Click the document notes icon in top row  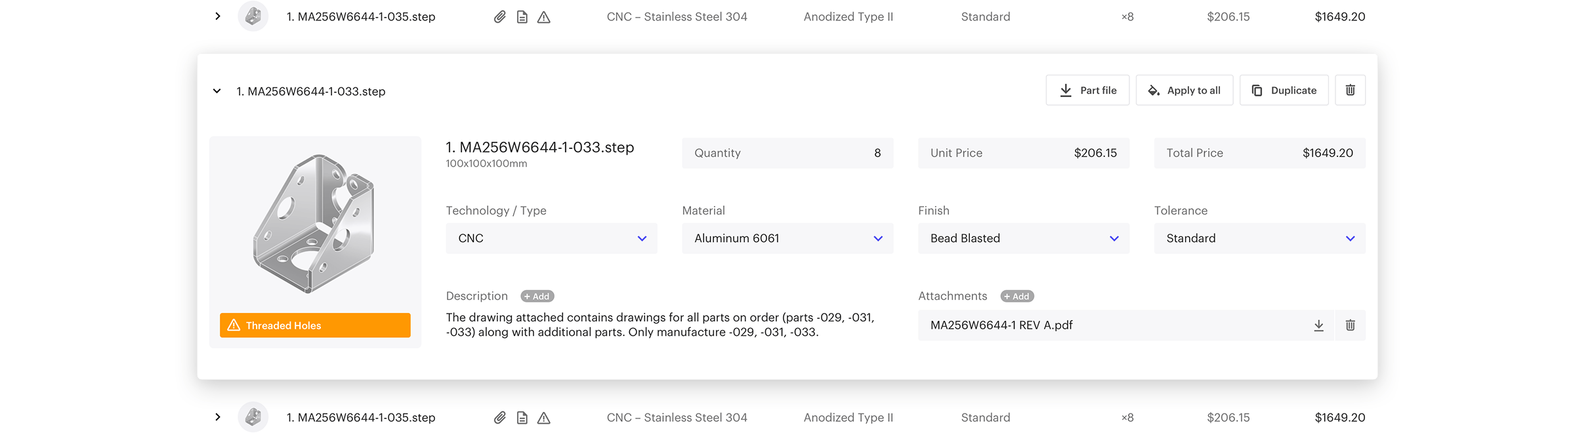(x=522, y=17)
